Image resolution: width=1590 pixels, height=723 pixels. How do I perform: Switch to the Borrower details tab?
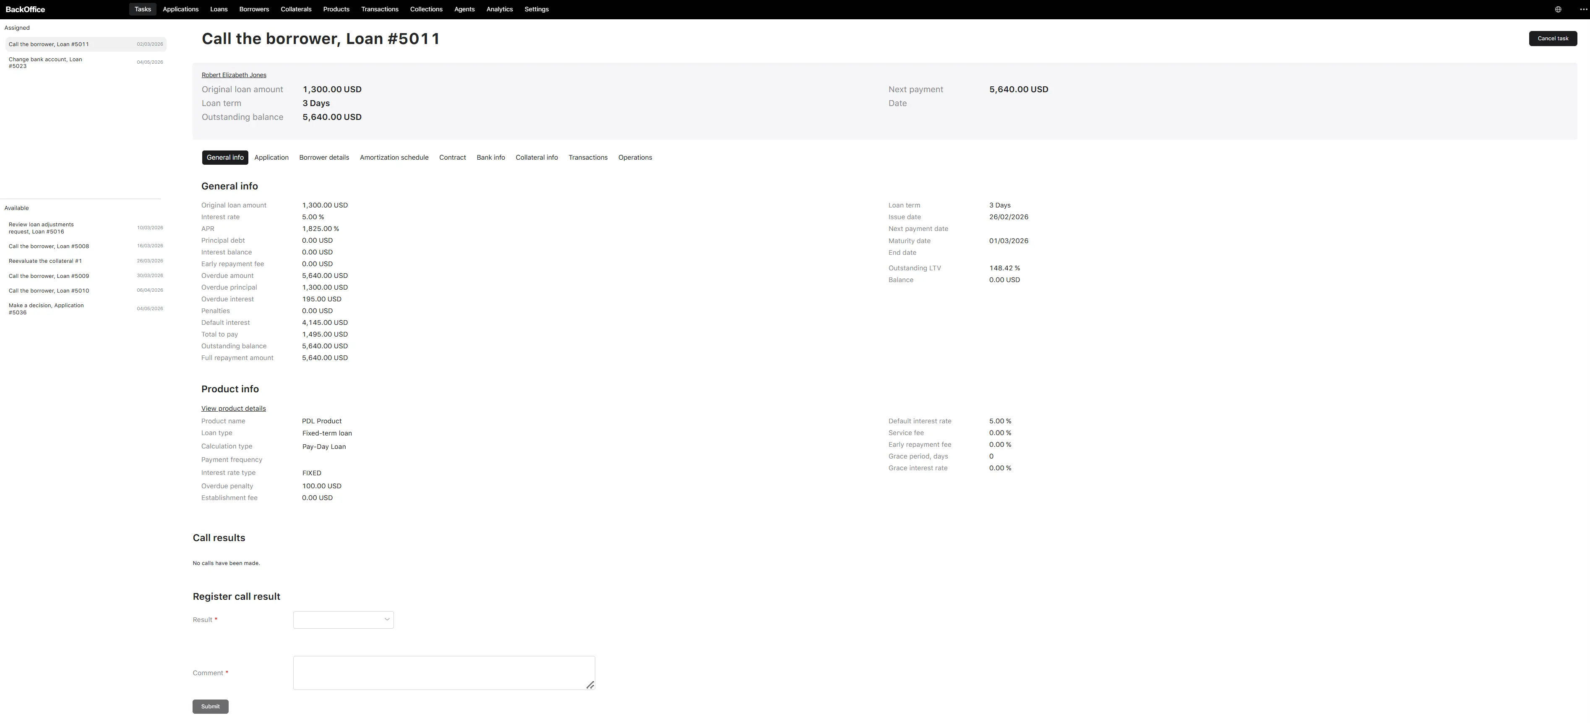[324, 157]
